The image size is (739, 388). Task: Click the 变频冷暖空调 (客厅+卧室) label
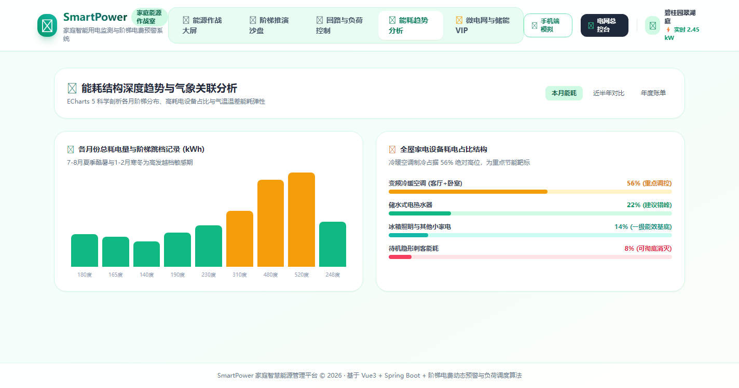(x=426, y=183)
